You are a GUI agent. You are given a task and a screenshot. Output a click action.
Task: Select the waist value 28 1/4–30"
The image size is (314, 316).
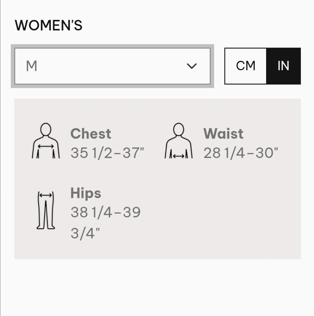241,153
